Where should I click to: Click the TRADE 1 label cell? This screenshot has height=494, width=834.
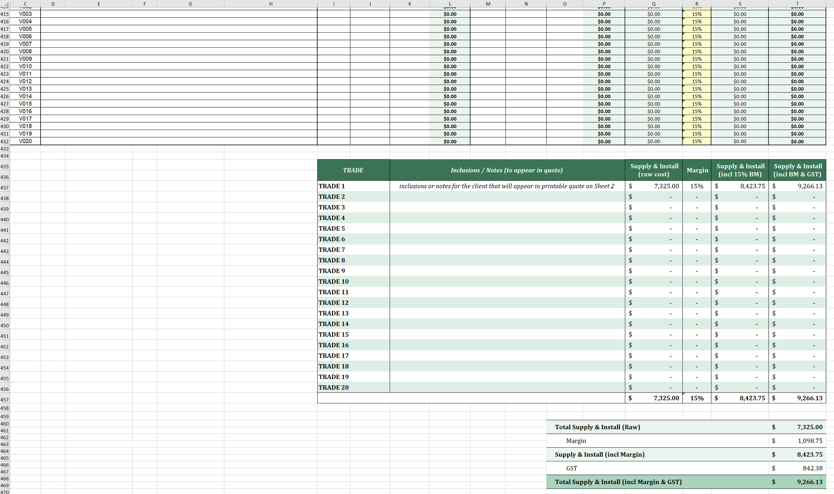click(353, 186)
